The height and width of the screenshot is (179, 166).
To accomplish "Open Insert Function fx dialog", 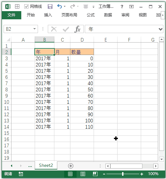I will click(x=78, y=29).
